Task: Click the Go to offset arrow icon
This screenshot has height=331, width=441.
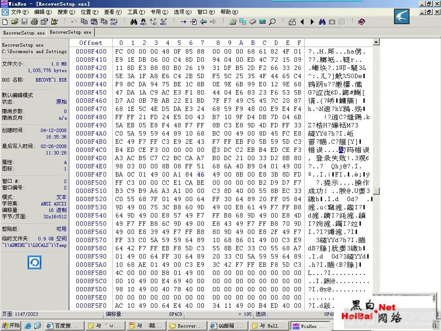Action: tap(183, 22)
